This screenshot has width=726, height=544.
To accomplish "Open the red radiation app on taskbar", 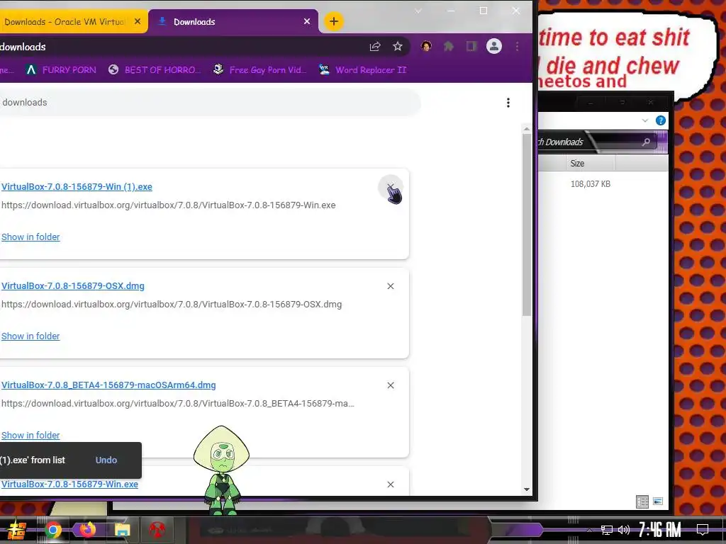I will 157,530.
